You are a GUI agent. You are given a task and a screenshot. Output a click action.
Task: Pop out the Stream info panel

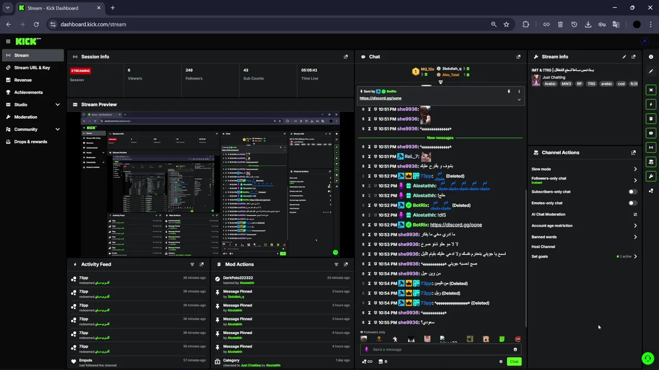pyautogui.click(x=633, y=57)
